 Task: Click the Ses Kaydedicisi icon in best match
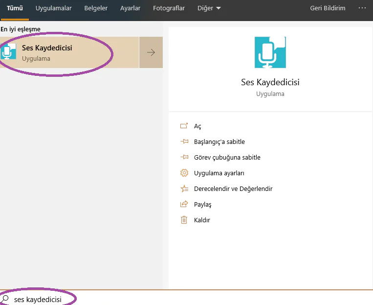coord(9,52)
